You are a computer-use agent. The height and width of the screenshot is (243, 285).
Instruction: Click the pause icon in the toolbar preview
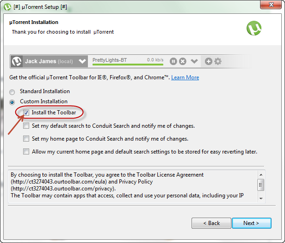173,61
